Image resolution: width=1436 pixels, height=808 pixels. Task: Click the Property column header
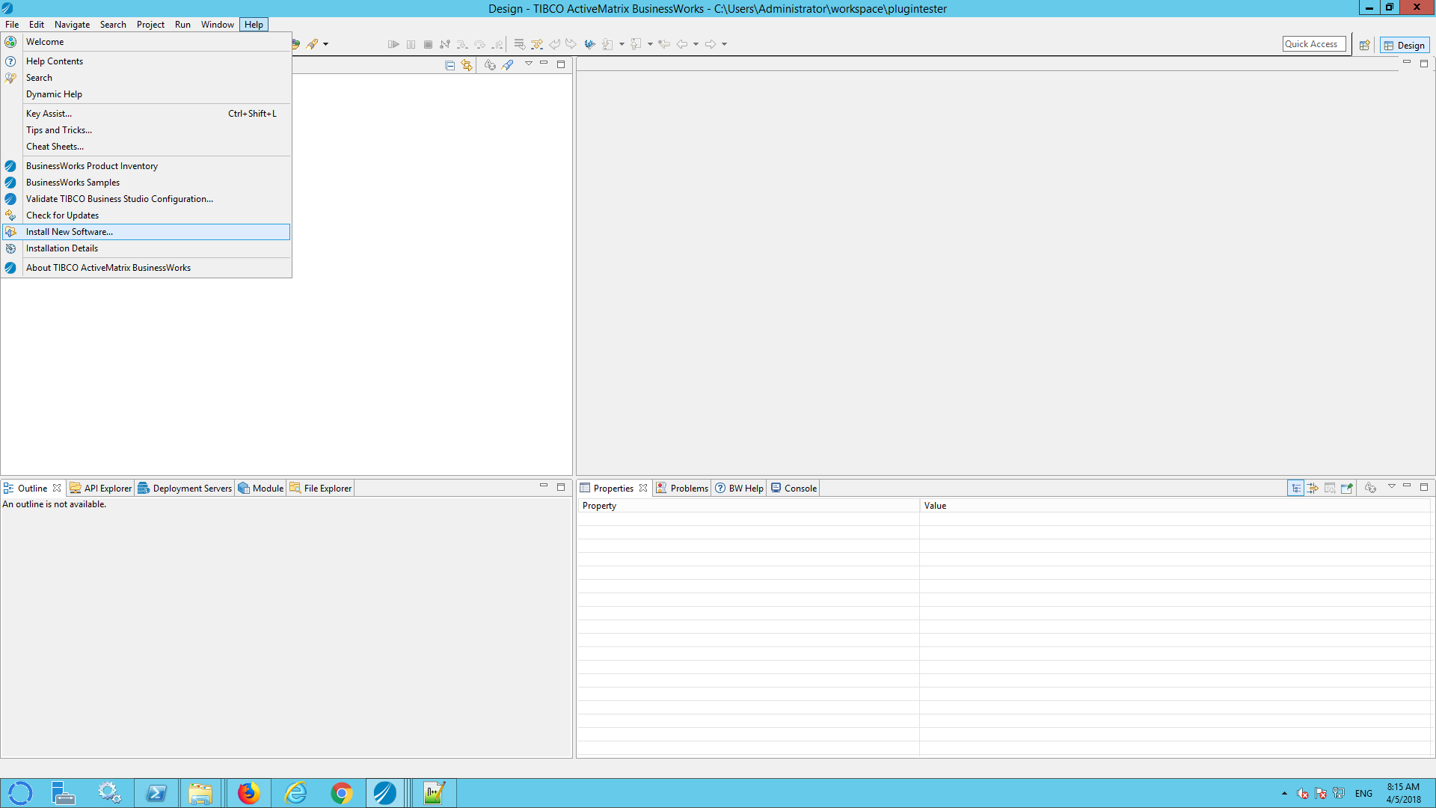748,506
